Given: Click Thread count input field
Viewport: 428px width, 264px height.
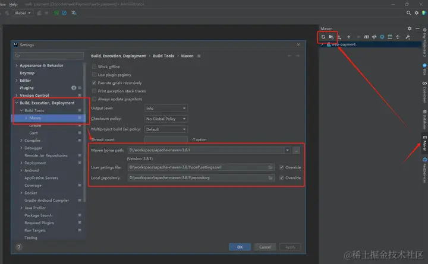Looking at the screenshot, I should 166,139.
